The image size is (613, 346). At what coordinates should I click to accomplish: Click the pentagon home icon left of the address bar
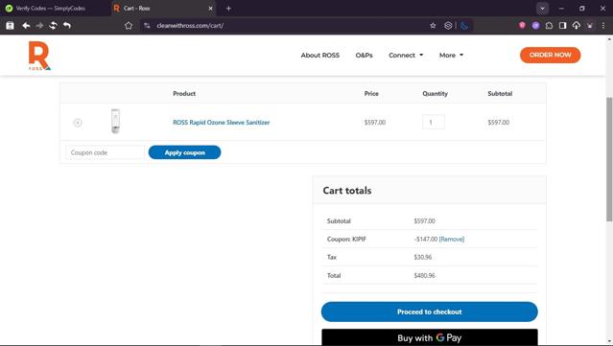point(129,25)
